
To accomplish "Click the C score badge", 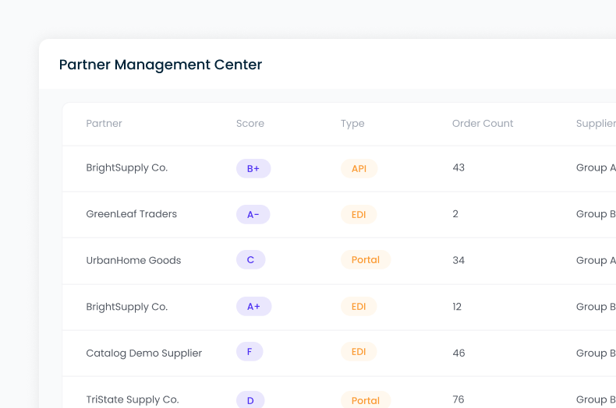I will (250, 260).
